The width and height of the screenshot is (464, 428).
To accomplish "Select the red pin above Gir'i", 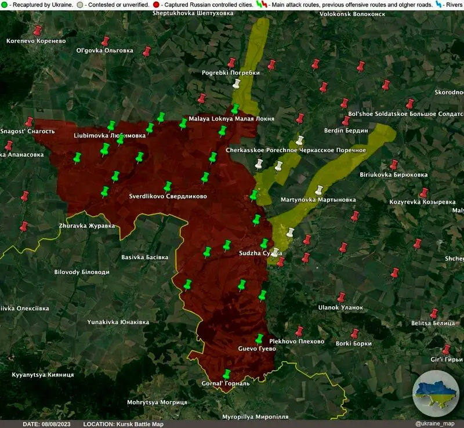I will click(x=446, y=350).
